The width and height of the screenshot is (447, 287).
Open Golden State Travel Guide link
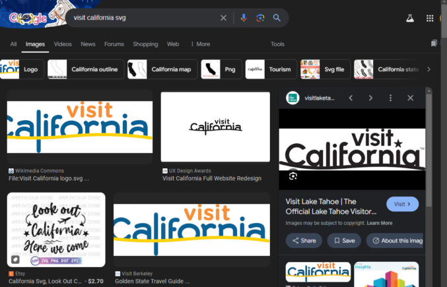click(153, 281)
